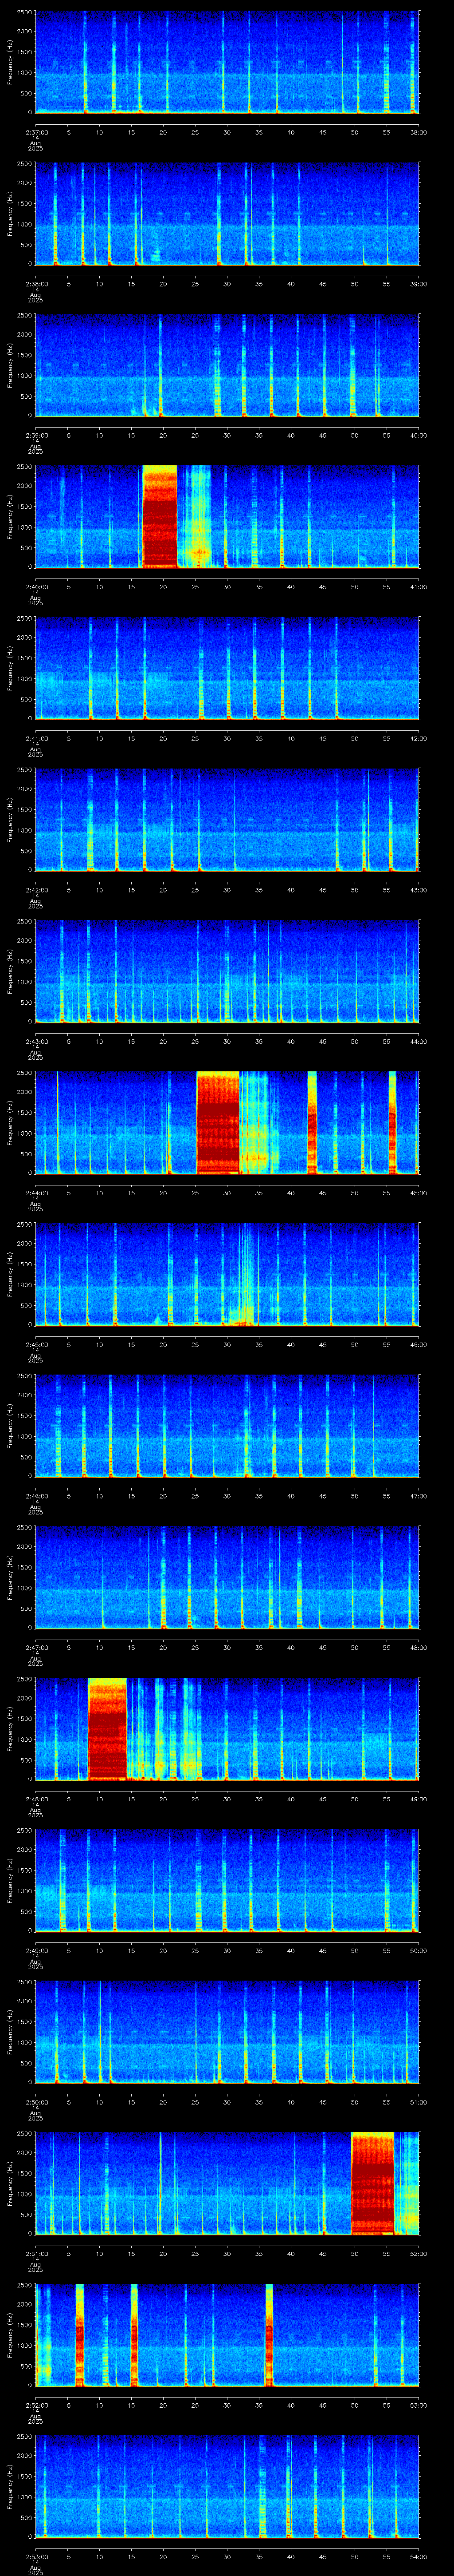This screenshot has height=2576, width=454.
Task: Select the spectrogram panel starting at 2:41:00
Action: [x=227, y=668]
